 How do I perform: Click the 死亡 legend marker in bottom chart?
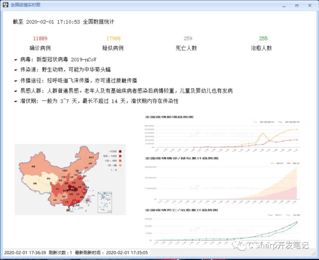tap(270, 215)
